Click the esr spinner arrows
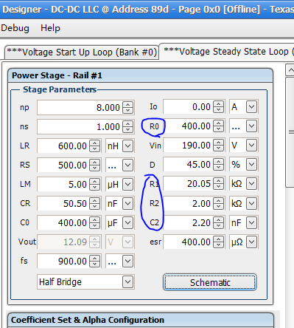 coord(218,242)
